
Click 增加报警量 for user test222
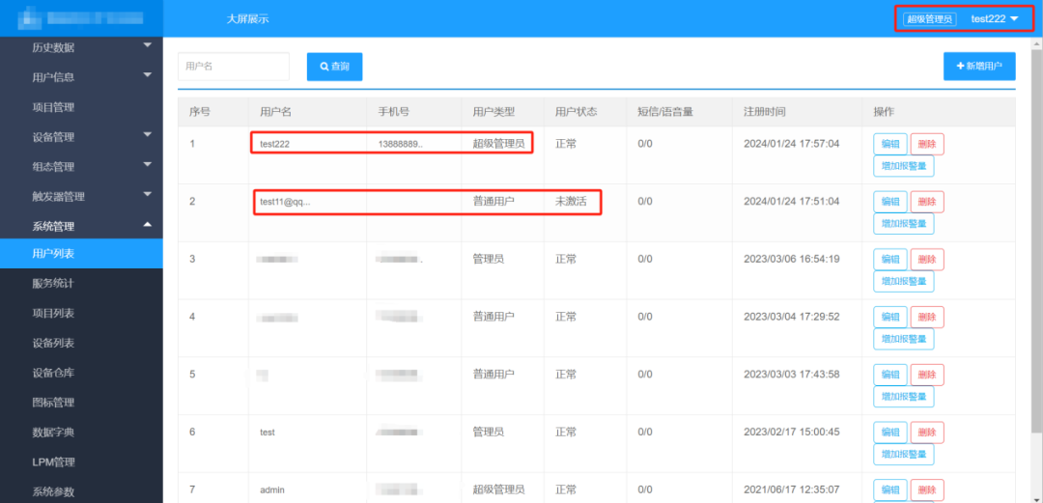[903, 166]
